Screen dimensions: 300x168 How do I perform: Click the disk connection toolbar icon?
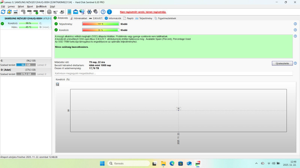pyautogui.click(x=55, y=12)
